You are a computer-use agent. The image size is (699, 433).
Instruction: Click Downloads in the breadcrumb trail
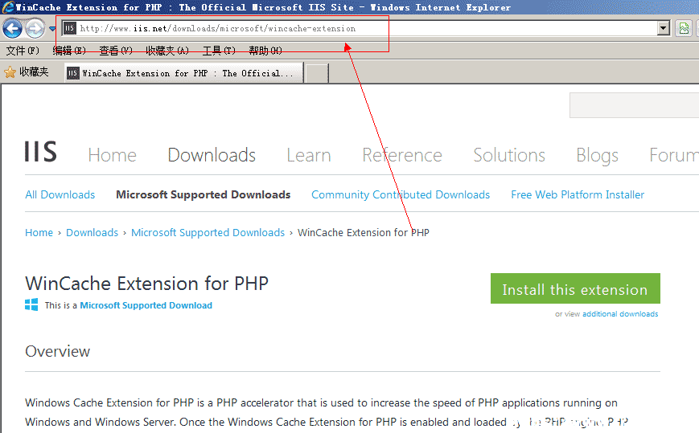pos(93,233)
